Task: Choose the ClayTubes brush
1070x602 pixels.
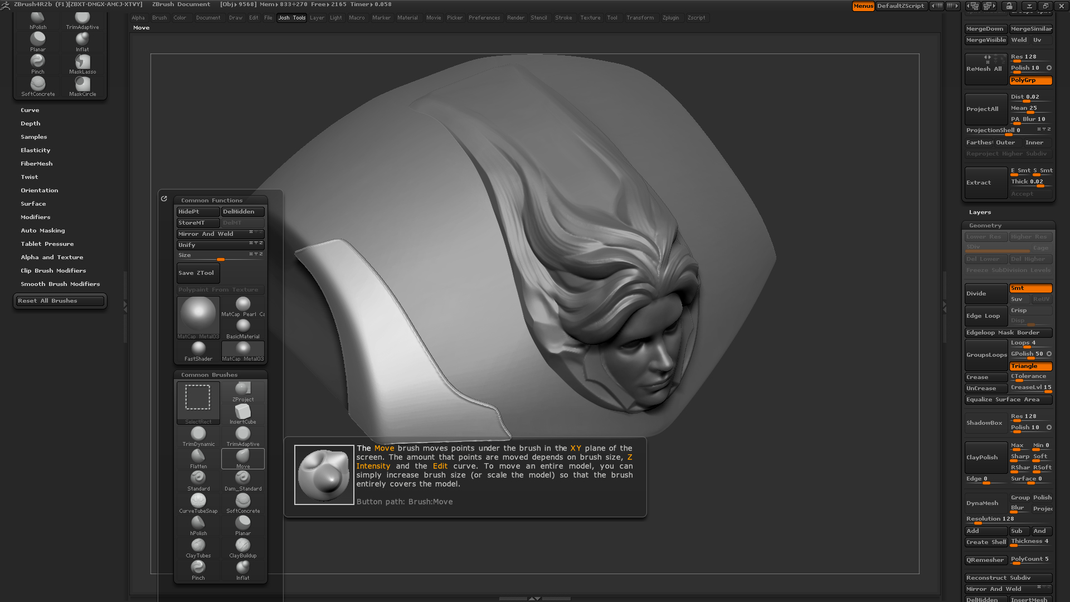Action: coord(198,548)
